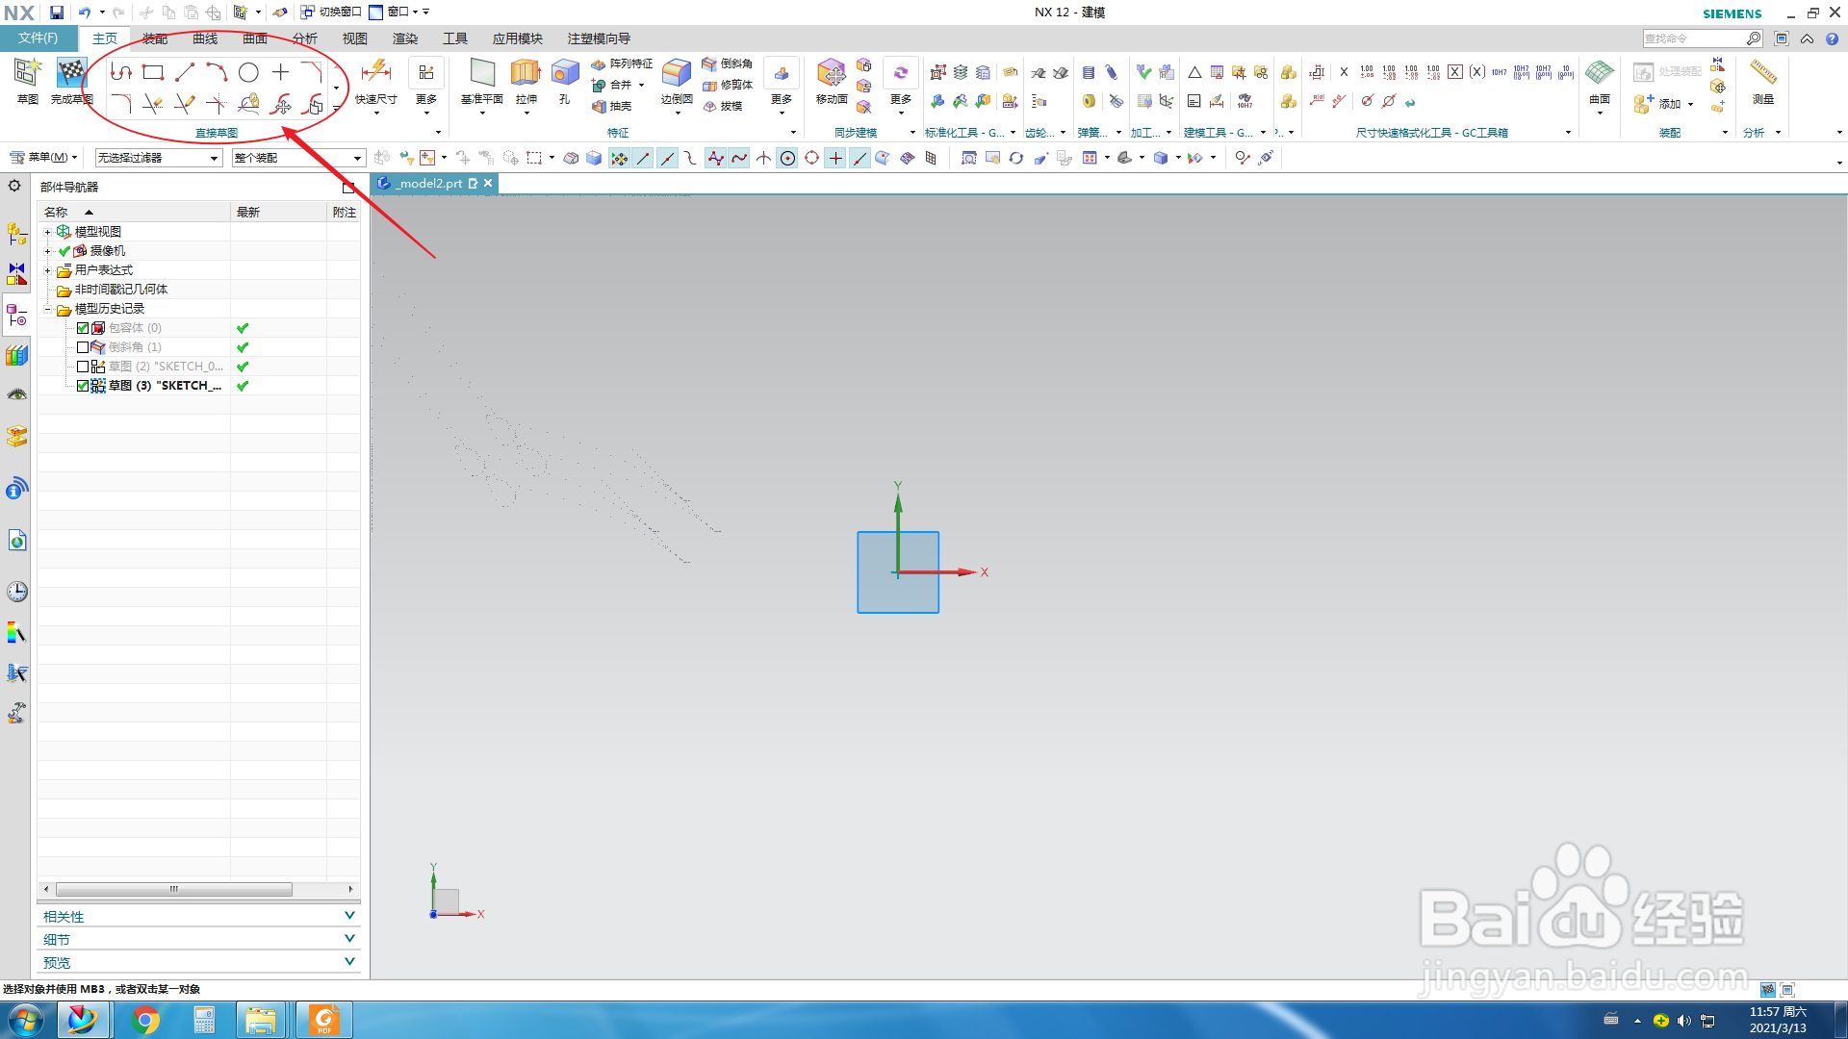Open the 文件(F) menu
The image size is (1848, 1039).
[x=38, y=38]
